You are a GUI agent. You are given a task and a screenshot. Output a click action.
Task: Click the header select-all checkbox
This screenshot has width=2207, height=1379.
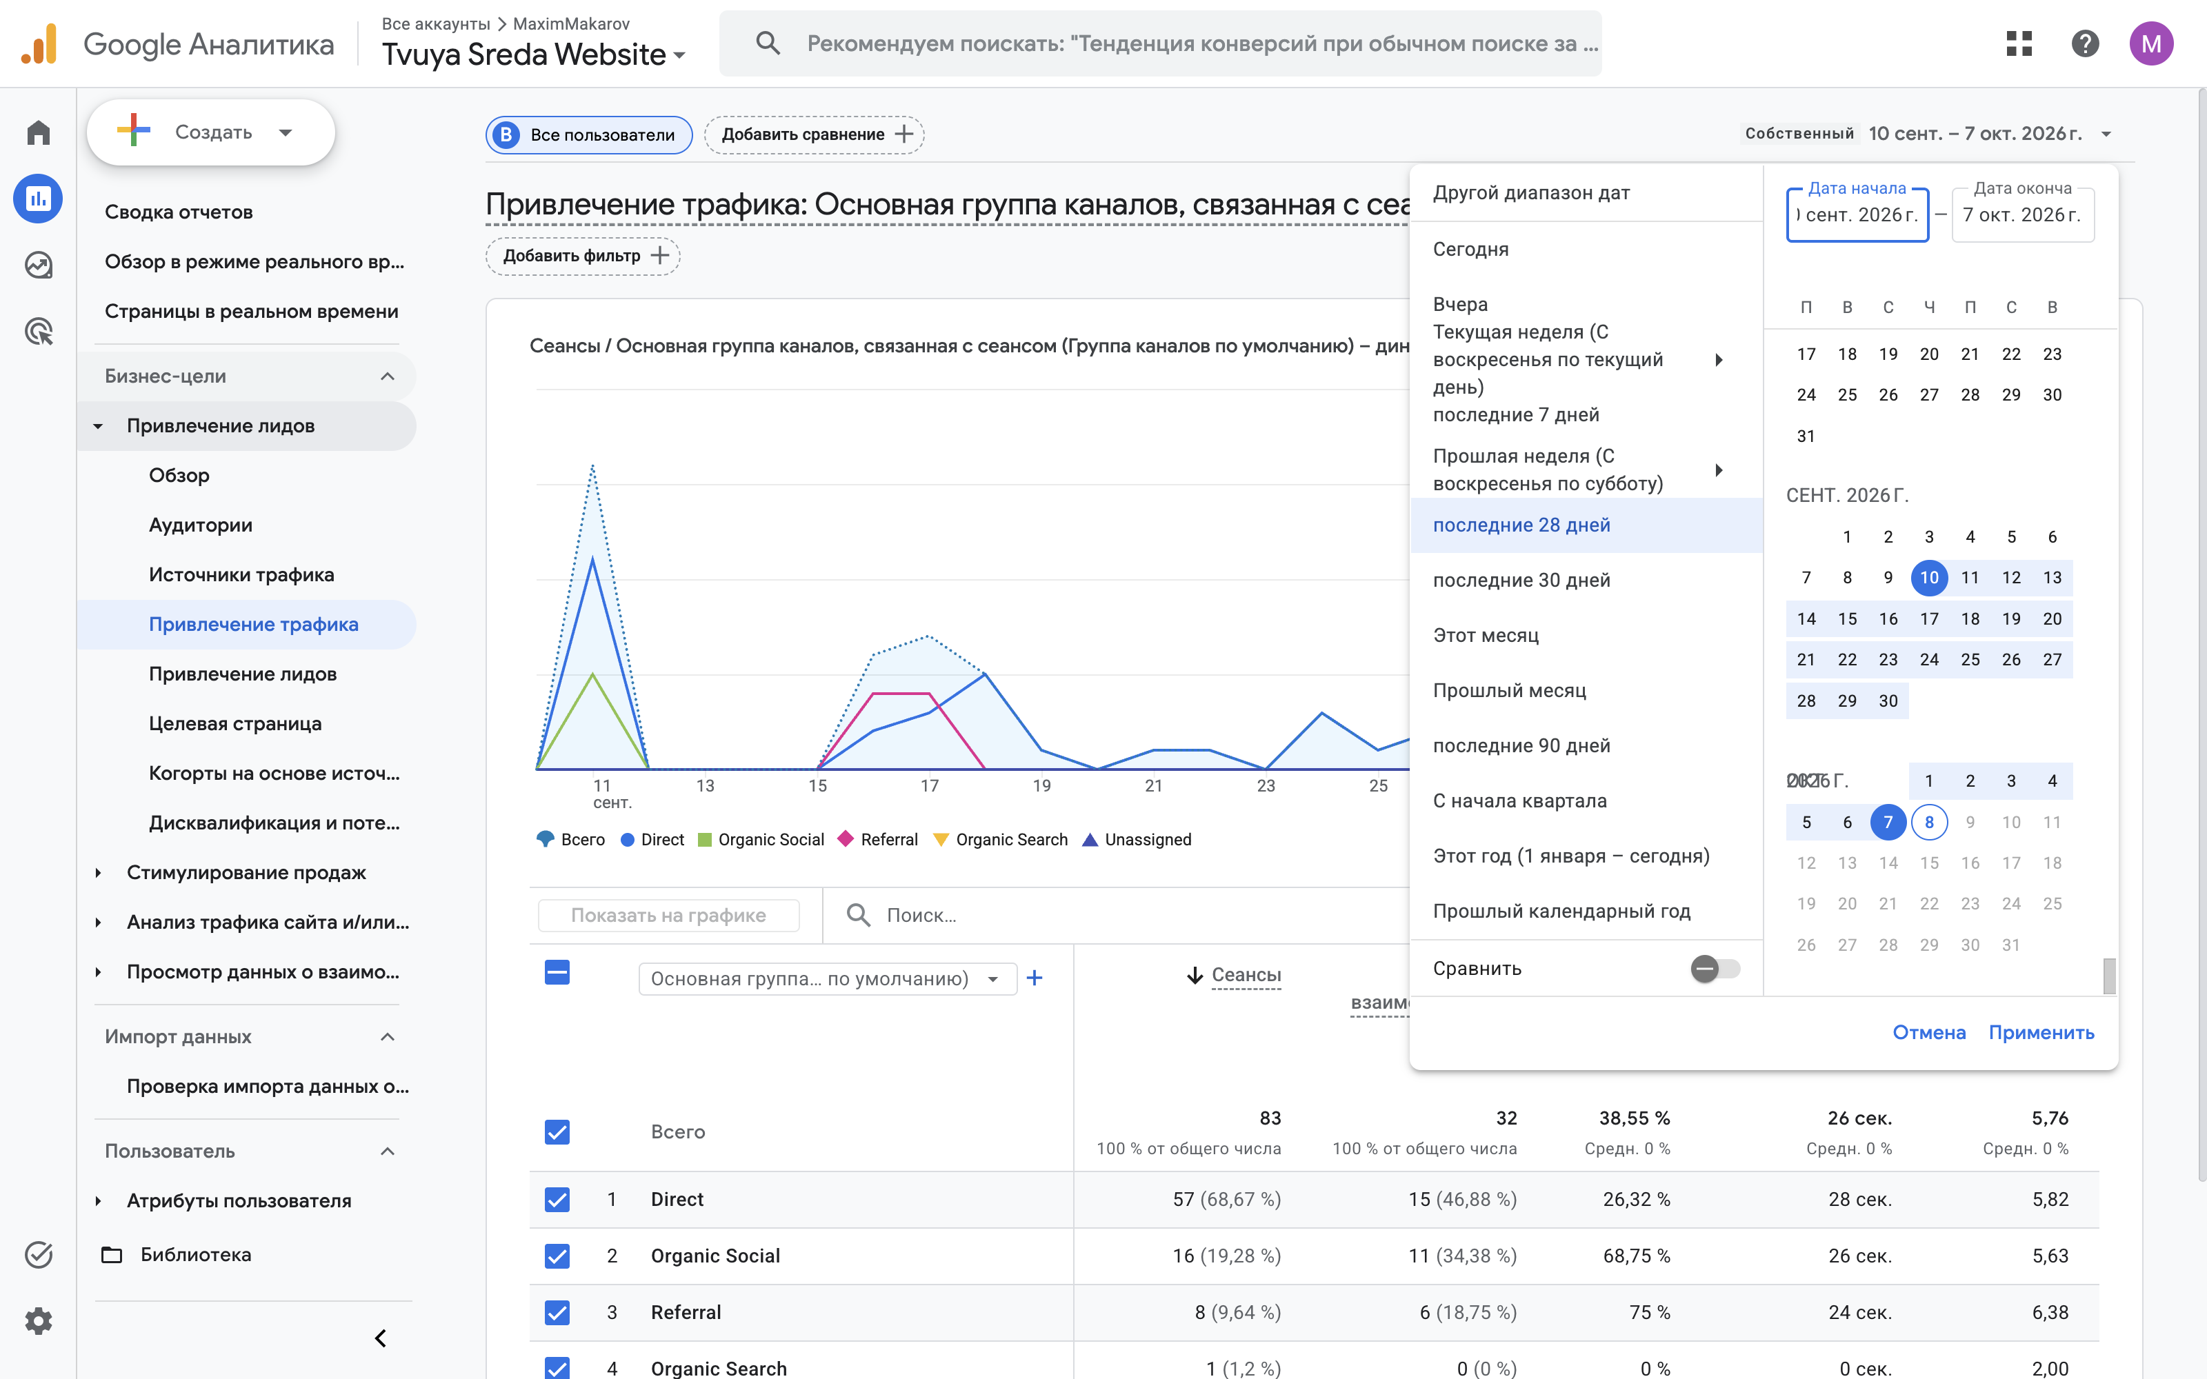(557, 973)
